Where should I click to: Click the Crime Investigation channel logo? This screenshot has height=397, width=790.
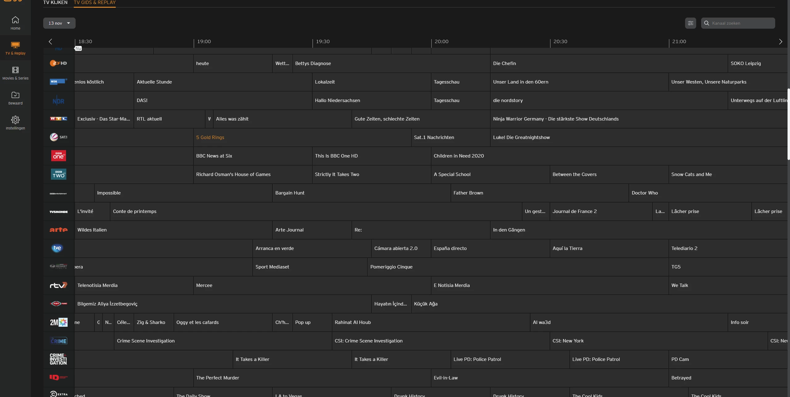58,359
